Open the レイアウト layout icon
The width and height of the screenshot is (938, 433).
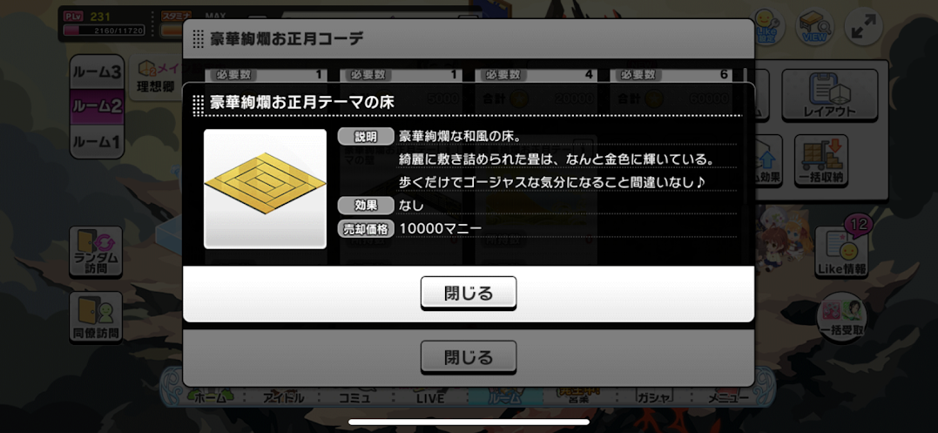829,94
